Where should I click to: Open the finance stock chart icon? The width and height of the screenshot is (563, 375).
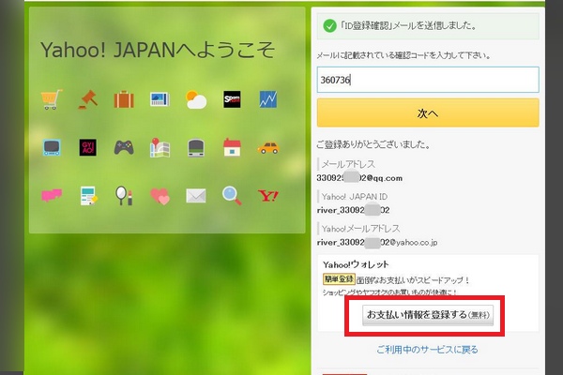[x=268, y=98]
